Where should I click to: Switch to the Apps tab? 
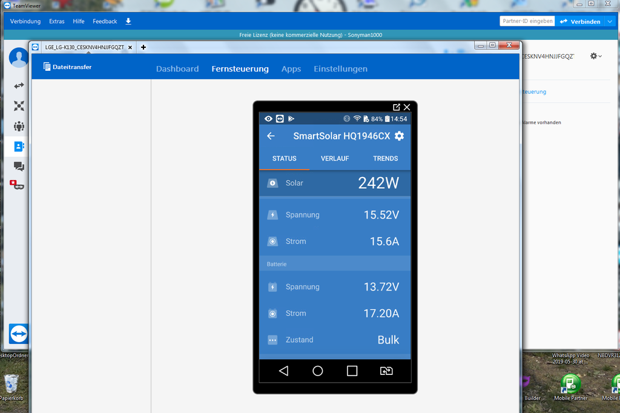pyautogui.click(x=291, y=69)
